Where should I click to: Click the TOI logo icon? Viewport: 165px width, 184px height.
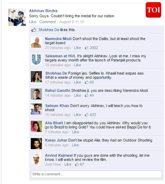pyautogui.click(x=153, y=10)
